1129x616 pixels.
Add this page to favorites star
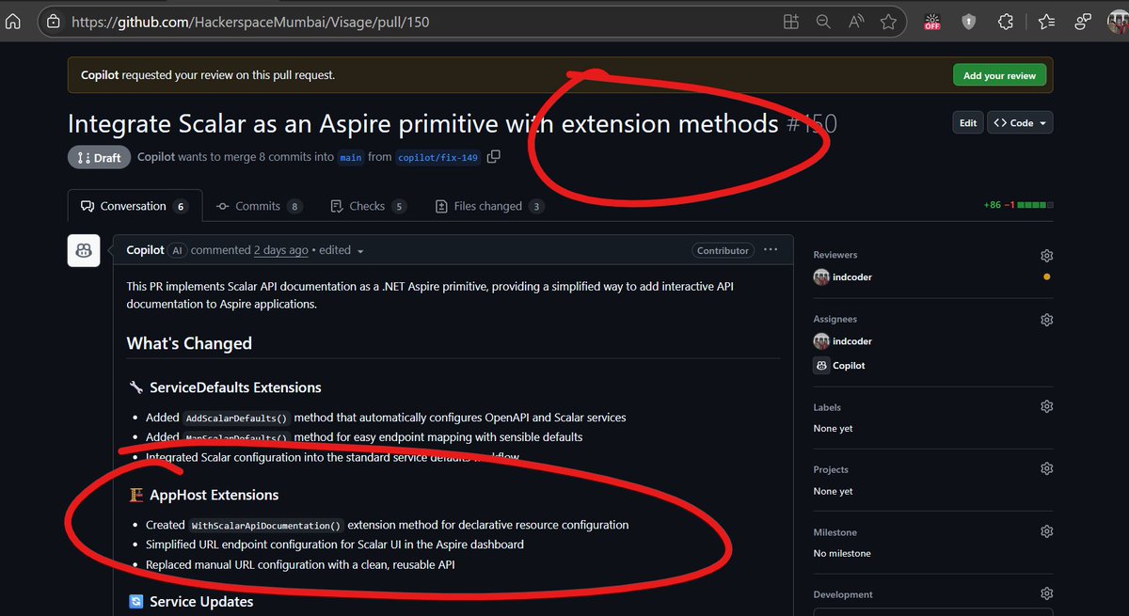(x=888, y=21)
